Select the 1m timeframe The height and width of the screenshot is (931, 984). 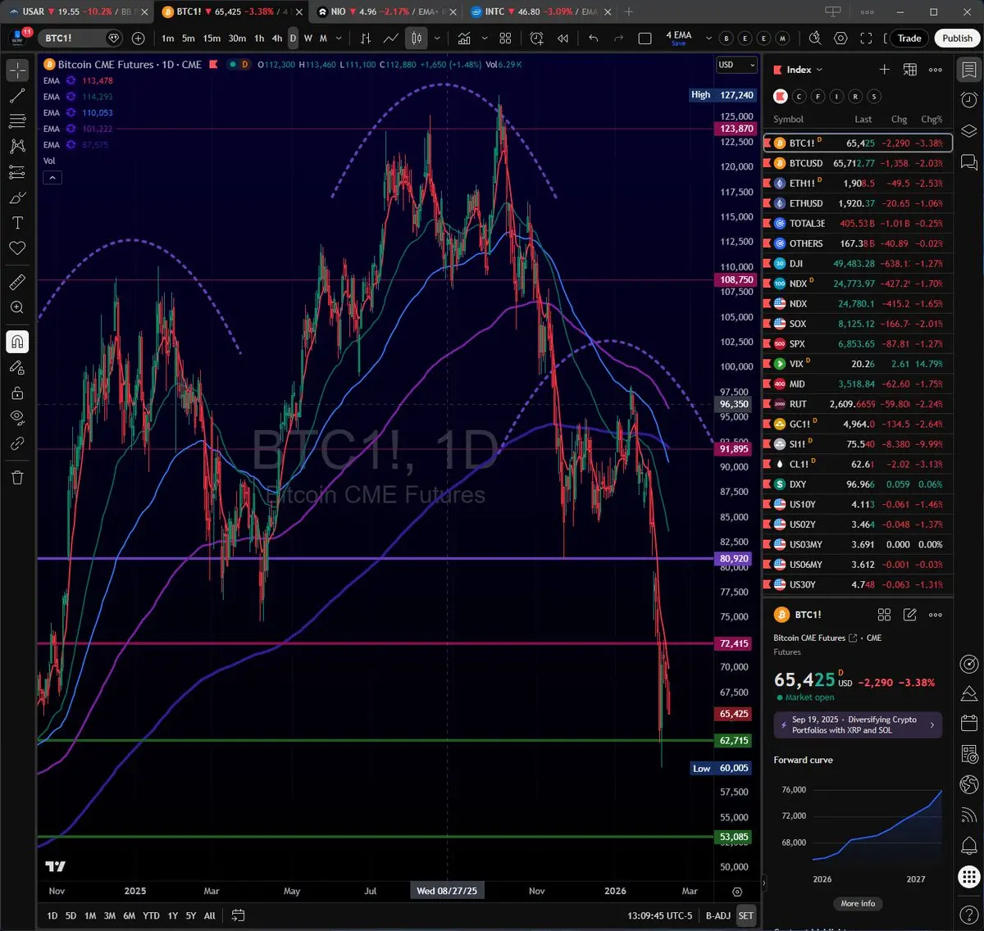click(x=168, y=39)
